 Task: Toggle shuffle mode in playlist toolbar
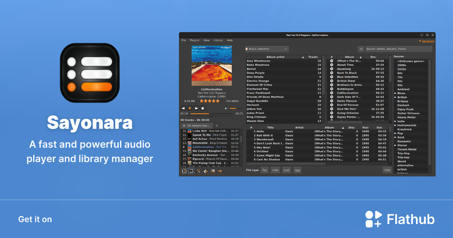[x=199, y=171]
